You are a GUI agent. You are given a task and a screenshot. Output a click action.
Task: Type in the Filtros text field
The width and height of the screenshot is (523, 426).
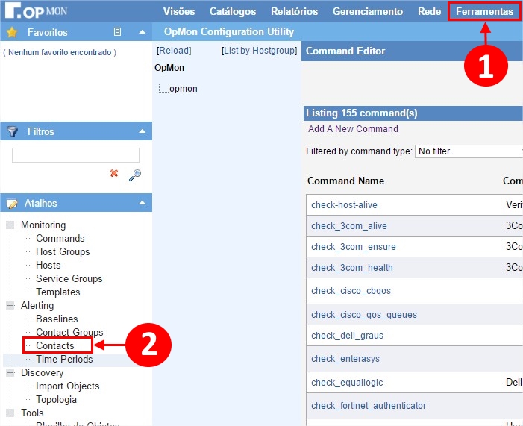coord(75,155)
